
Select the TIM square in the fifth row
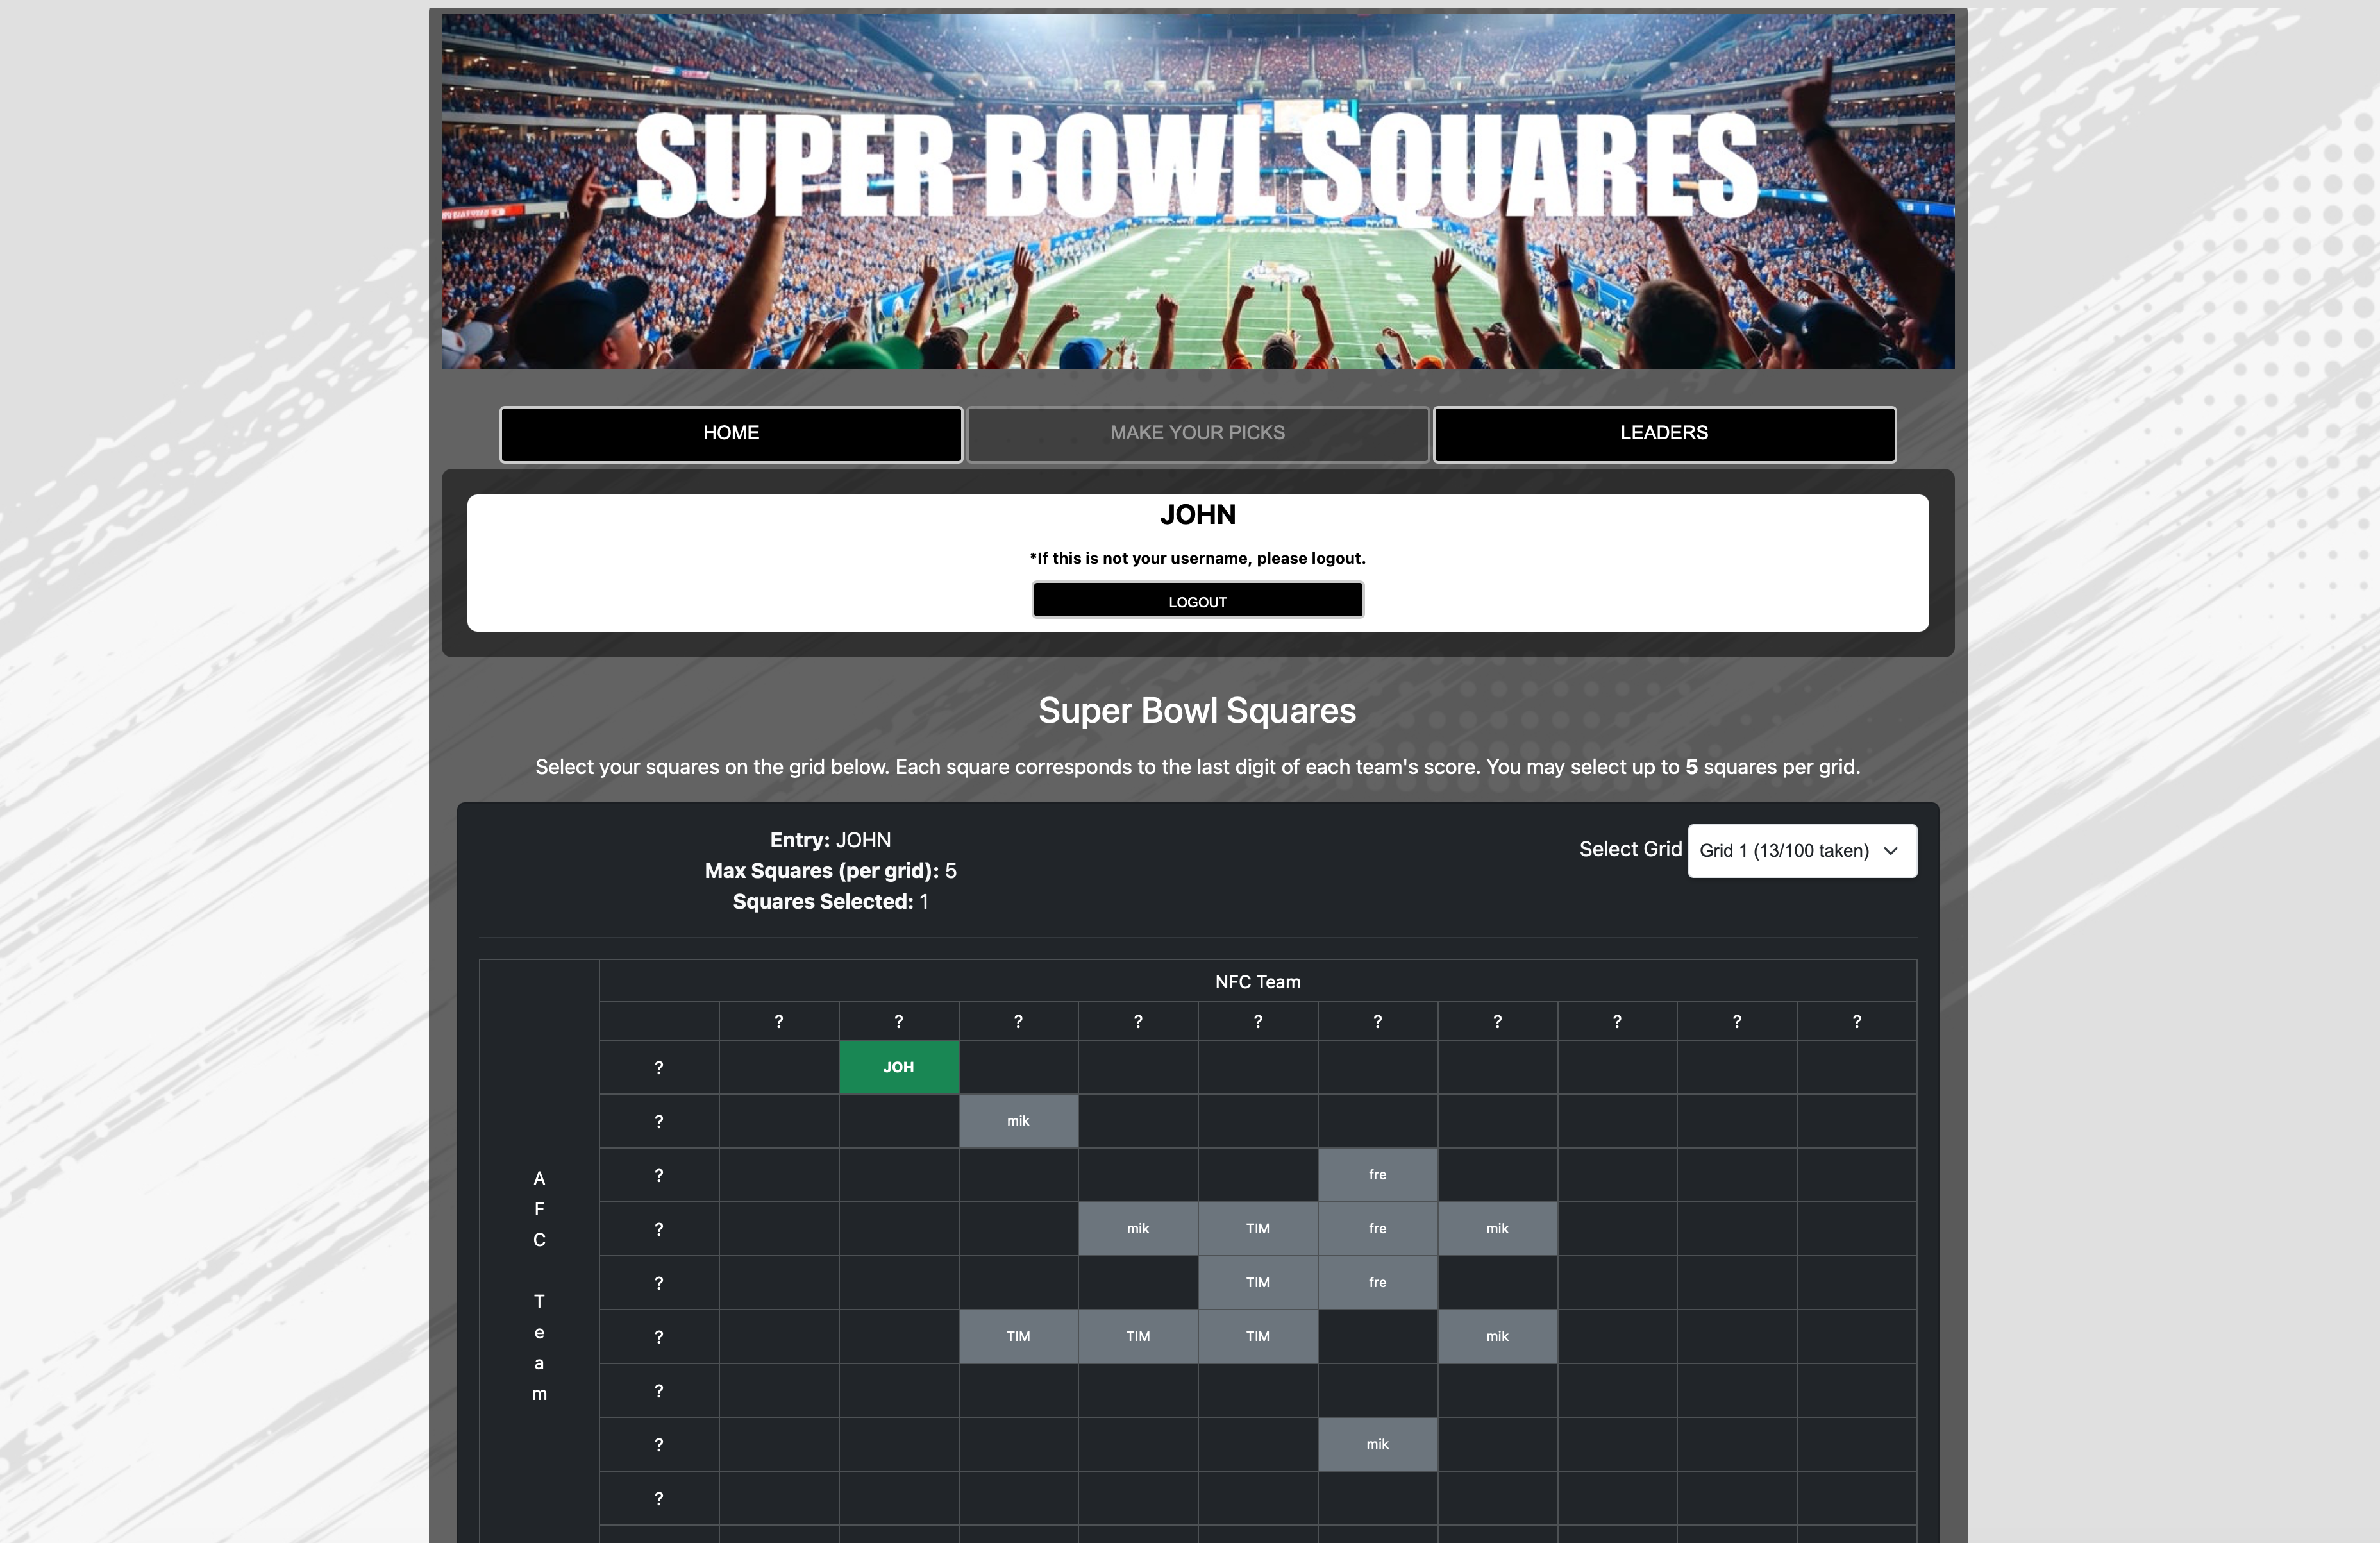[1258, 1282]
